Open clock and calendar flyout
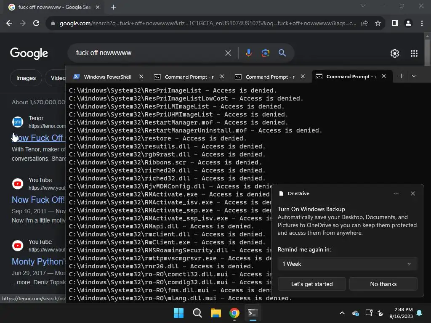Image resolution: width=431 pixels, height=323 pixels. [401, 313]
